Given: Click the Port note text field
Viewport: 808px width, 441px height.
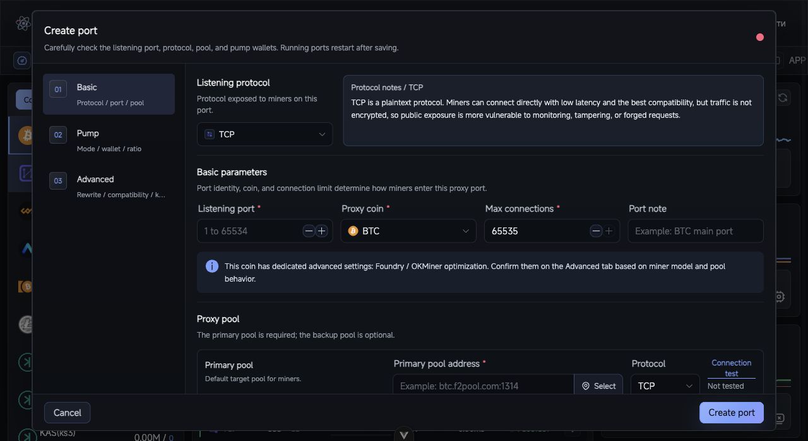Looking at the screenshot, I should pyautogui.click(x=696, y=231).
